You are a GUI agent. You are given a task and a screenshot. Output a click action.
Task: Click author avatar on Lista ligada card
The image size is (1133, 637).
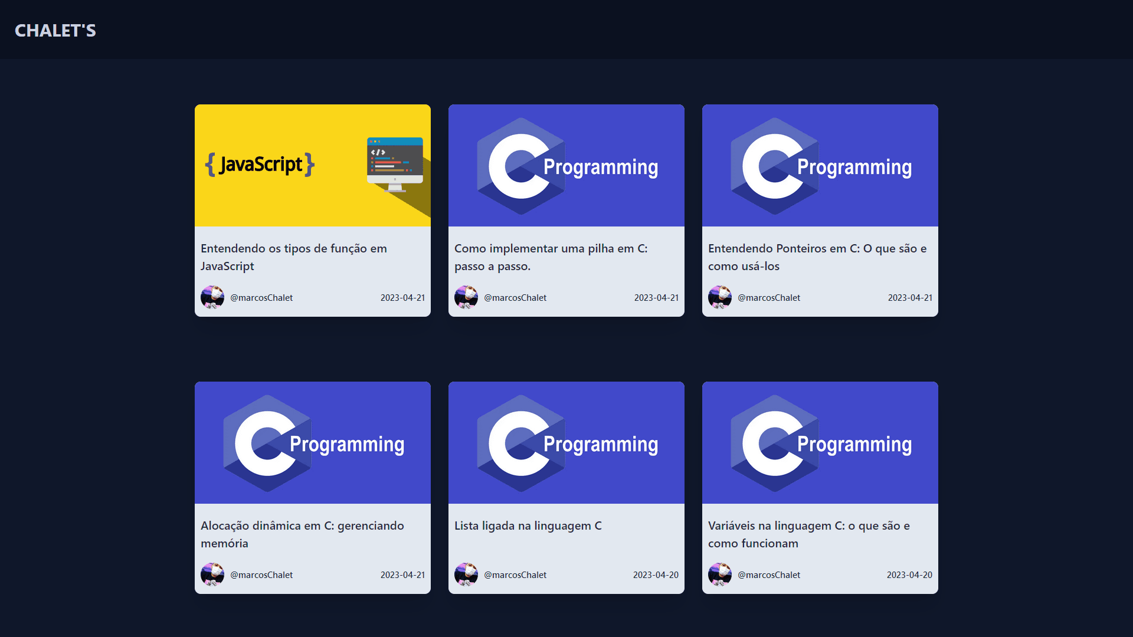click(466, 574)
